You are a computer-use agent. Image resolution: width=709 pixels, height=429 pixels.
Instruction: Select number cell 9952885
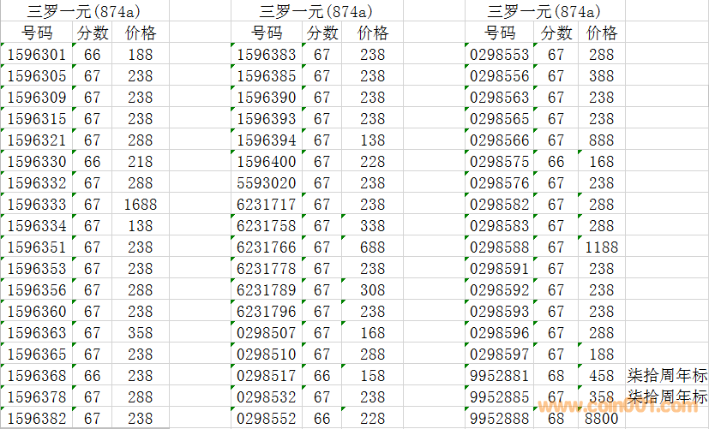coord(499,397)
